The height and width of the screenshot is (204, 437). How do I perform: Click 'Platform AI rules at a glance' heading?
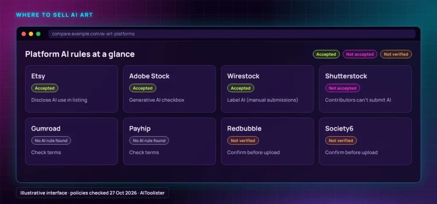pyautogui.click(x=80, y=54)
